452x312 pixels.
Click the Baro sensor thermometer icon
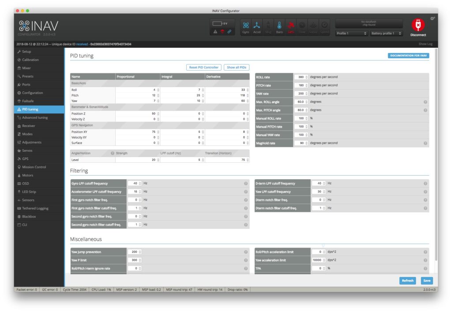(x=279, y=26)
